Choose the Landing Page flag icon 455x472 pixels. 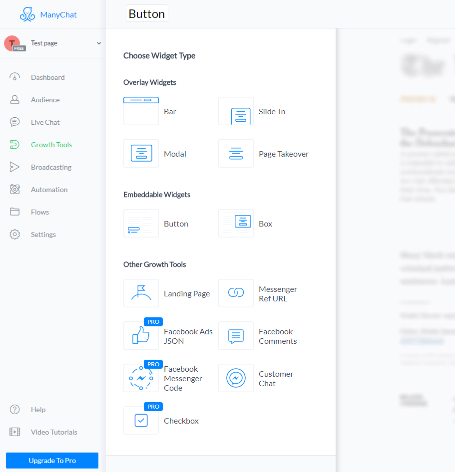[x=141, y=293]
